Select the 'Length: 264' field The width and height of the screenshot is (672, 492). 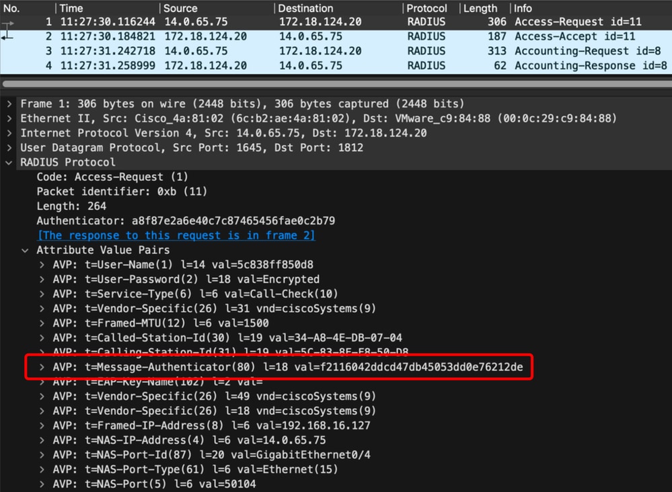(71, 206)
